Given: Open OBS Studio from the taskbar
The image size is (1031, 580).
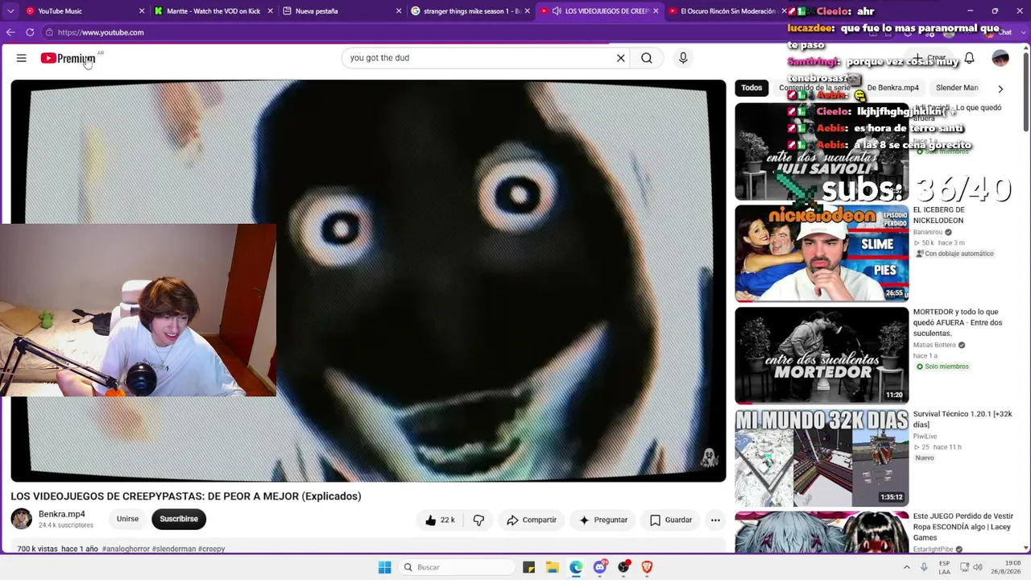Looking at the screenshot, I should click(623, 567).
